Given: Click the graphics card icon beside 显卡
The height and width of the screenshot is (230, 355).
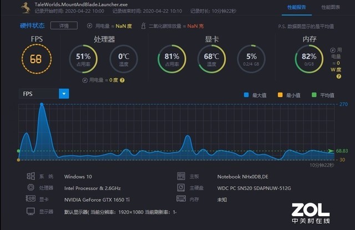Looking at the screenshot, I should (x=31, y=199).
